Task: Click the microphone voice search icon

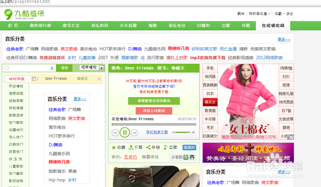Action: [52, 68]
